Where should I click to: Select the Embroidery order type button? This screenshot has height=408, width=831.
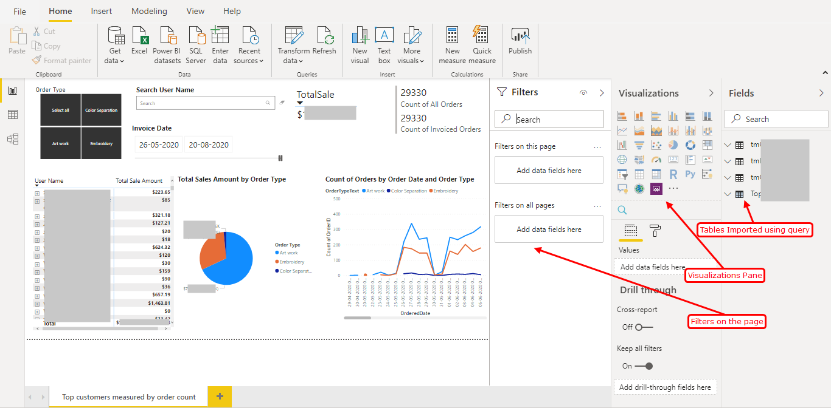pos(102,144)
